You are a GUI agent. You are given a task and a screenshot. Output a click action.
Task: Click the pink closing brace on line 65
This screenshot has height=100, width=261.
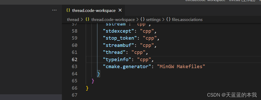pos(93,81)
